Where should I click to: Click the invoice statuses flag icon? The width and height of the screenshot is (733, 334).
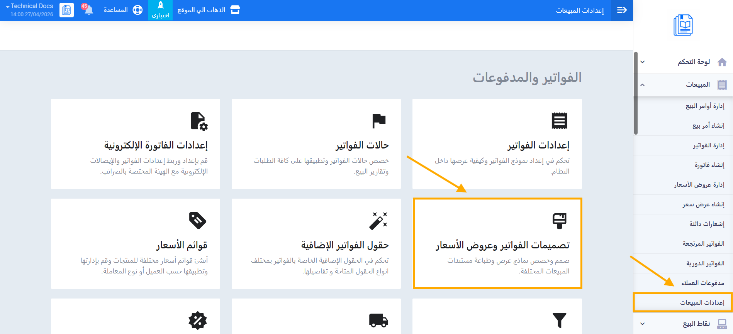point(378,121)
